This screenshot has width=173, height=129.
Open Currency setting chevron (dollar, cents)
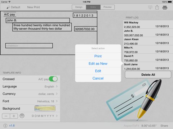[57, 94]
